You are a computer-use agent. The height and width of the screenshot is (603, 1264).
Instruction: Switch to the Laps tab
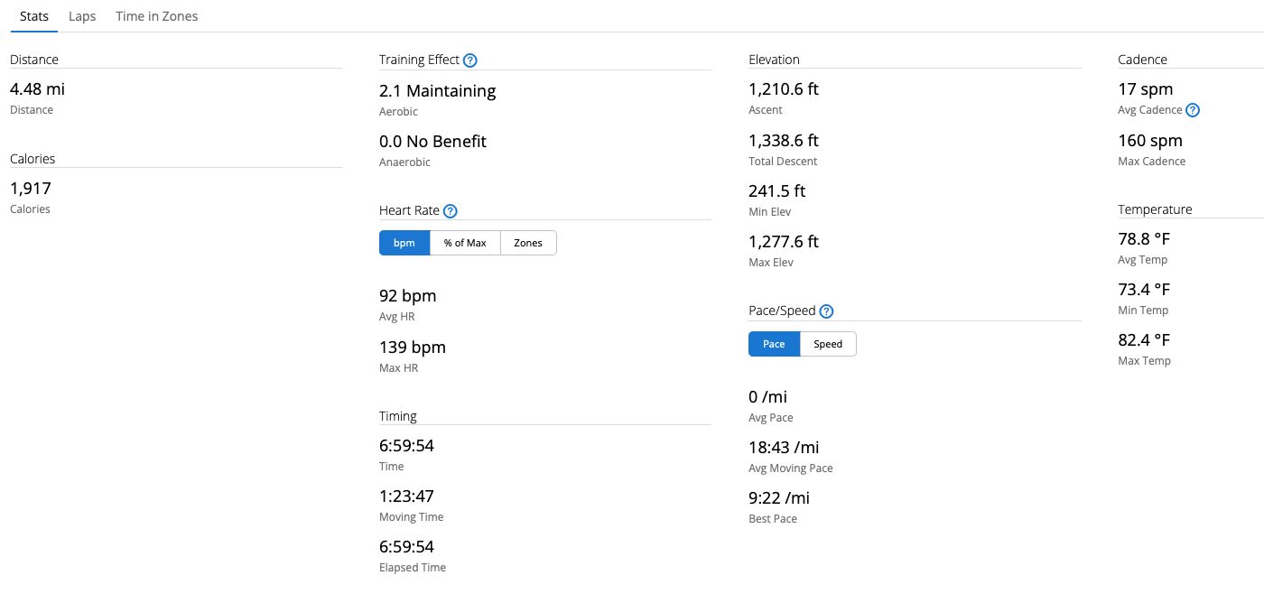click(82, 16)
